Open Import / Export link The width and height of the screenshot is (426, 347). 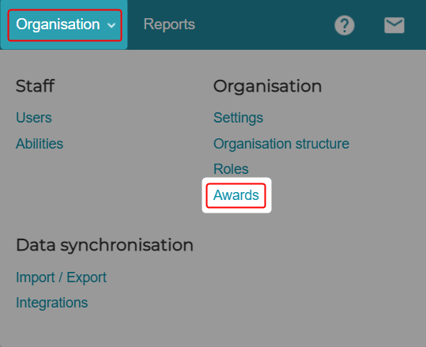[61, 277]
